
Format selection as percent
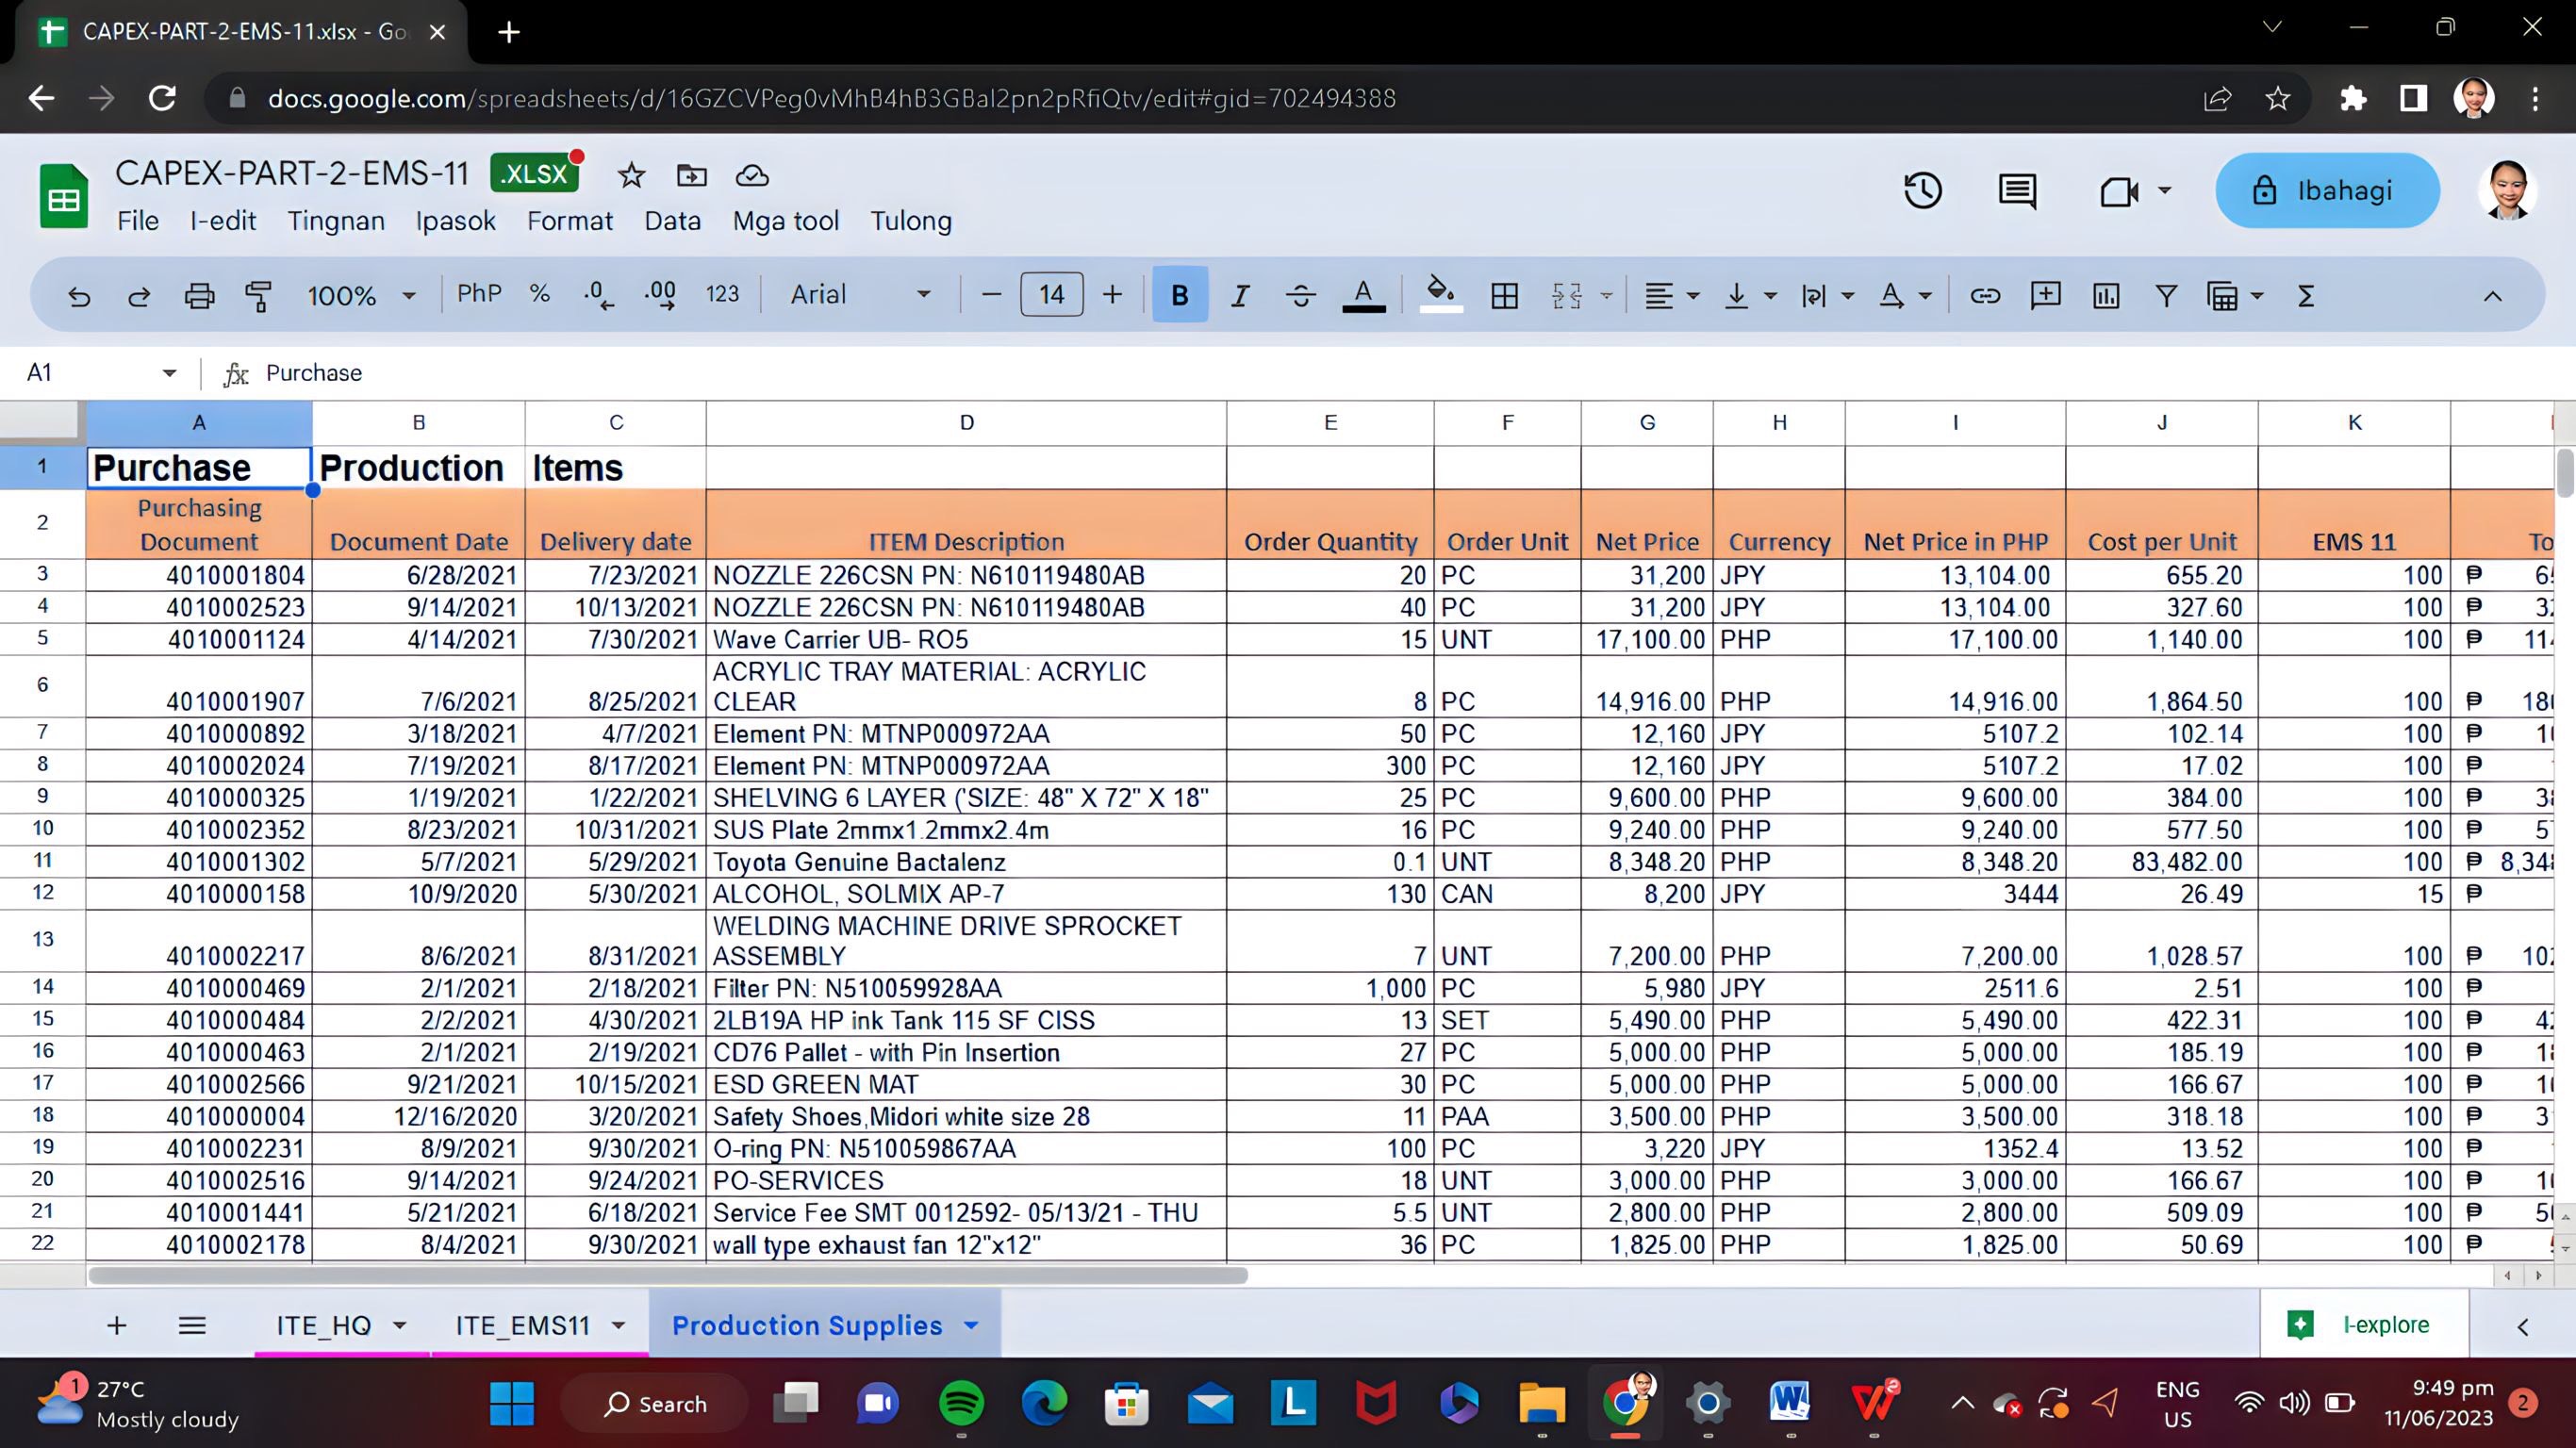(540, 293)
